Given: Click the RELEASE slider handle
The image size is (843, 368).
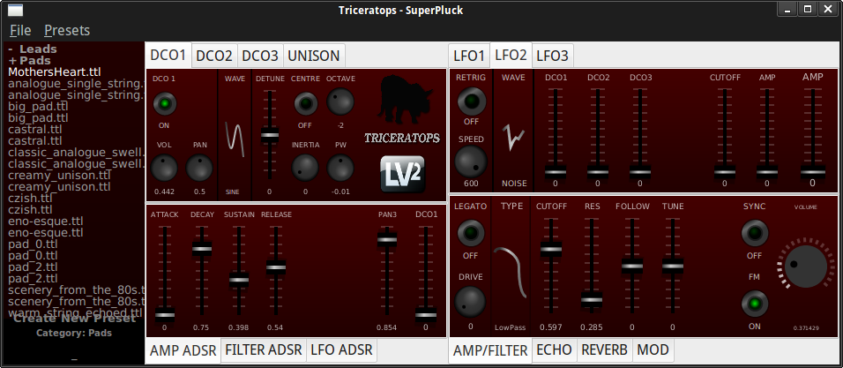Looking at the screenshot, I should click(x=276, y=267).
